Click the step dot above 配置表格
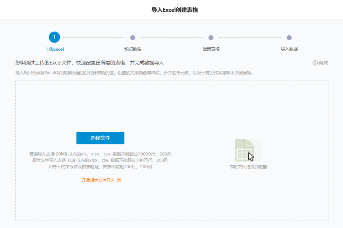Viewport: 343px width, 228px height. [211, 38]
